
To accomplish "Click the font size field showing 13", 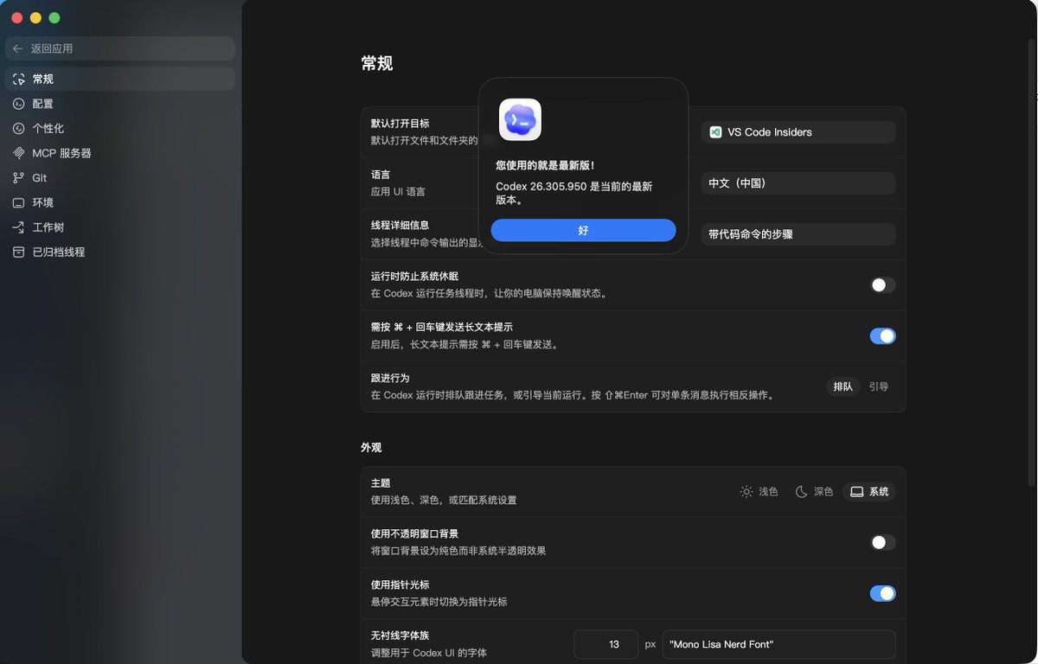I will (x=614, y=644).
